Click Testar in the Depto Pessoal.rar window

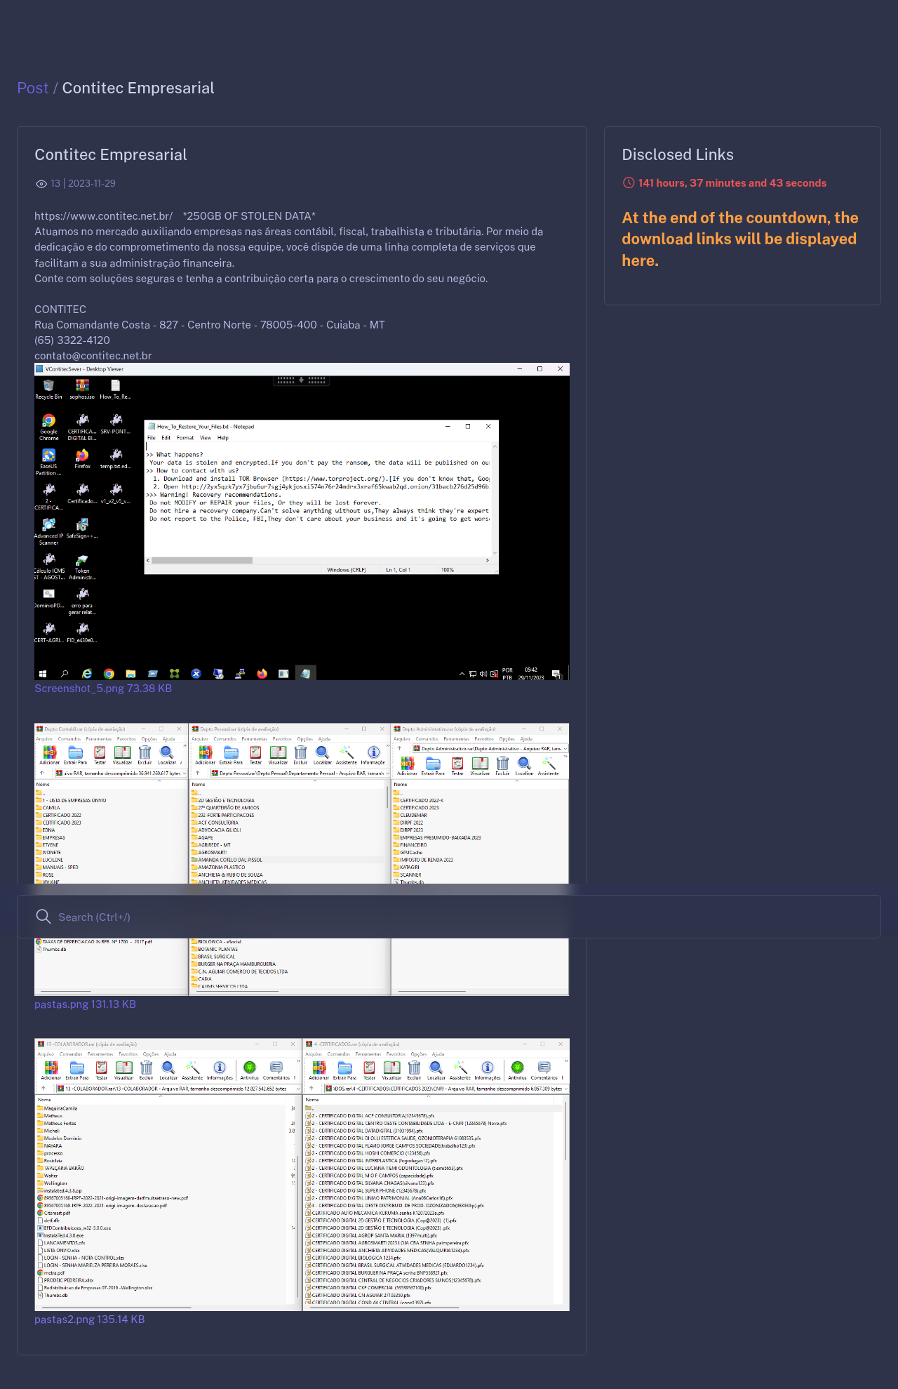(x=255, y=755)
